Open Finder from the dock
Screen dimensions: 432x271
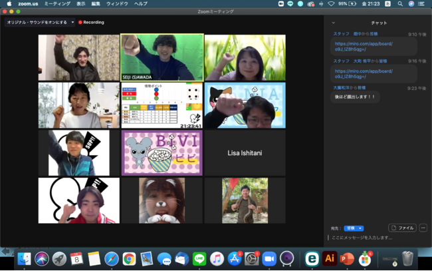24,258
